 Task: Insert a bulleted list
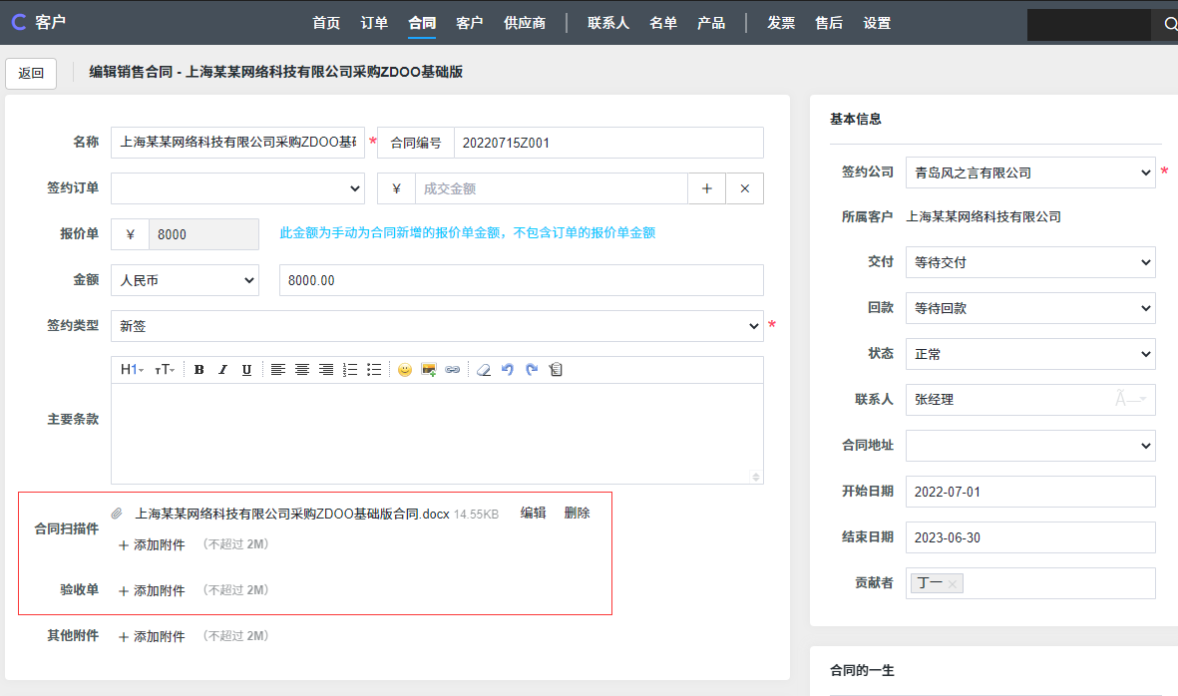point(374,369)
